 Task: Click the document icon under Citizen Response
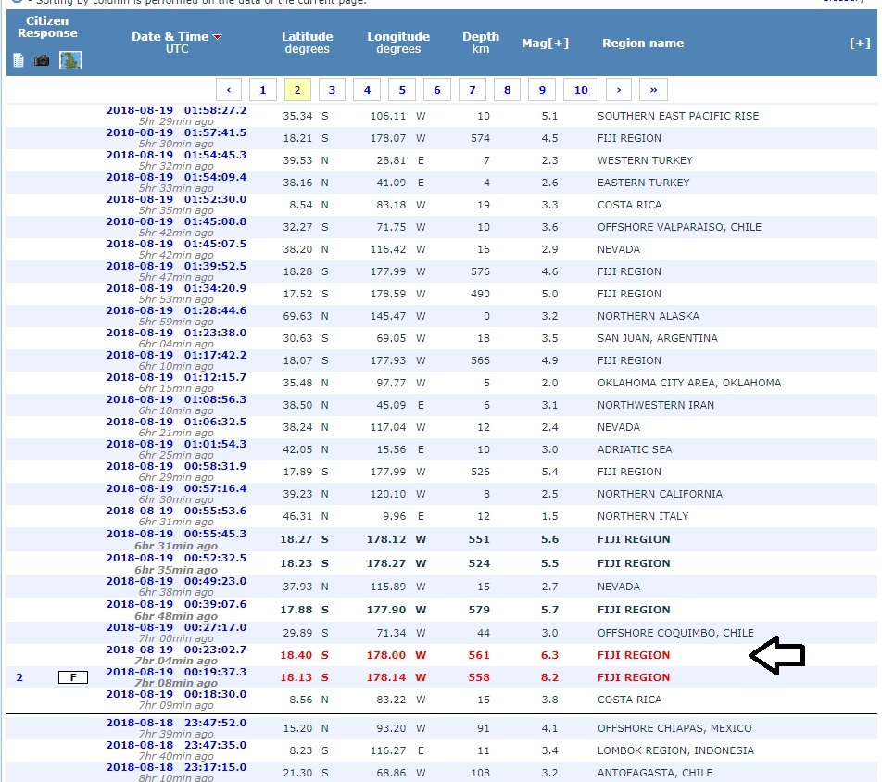tap(19, 60)
